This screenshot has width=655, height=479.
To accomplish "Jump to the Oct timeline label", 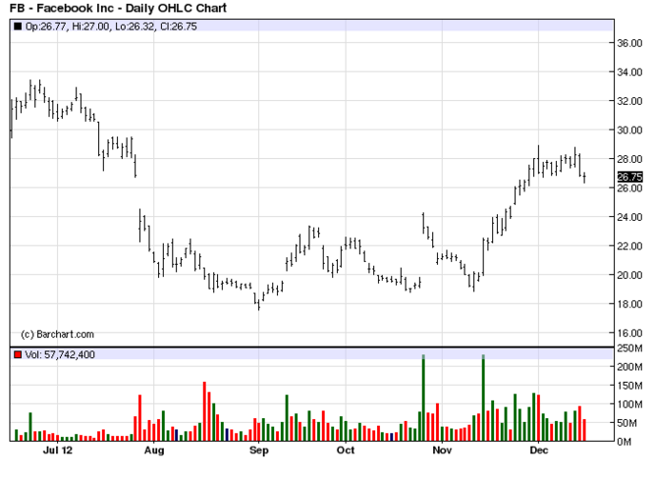I will (x=347, y=450).
